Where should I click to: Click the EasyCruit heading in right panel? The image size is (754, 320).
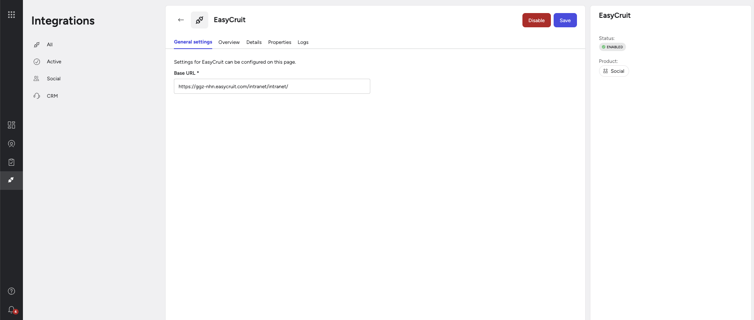[x=615, y=15]
